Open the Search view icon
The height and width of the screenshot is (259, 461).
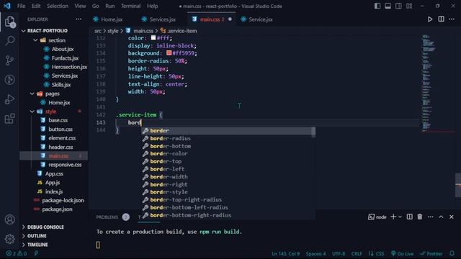(9, 40)
